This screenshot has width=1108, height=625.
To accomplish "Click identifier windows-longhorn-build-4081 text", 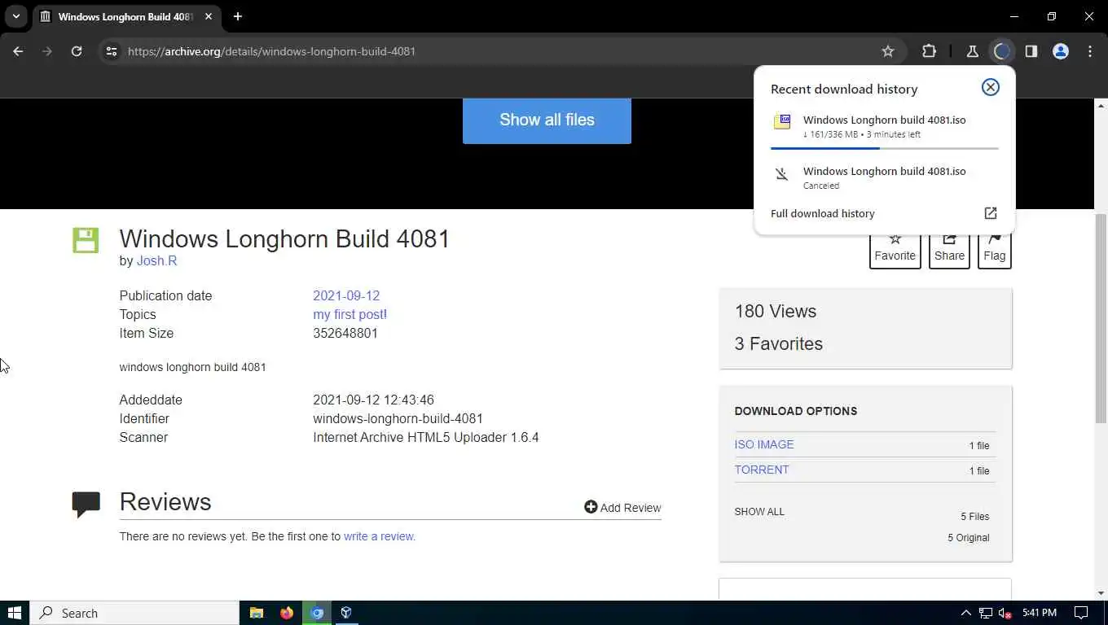I will tap(398, 418).
